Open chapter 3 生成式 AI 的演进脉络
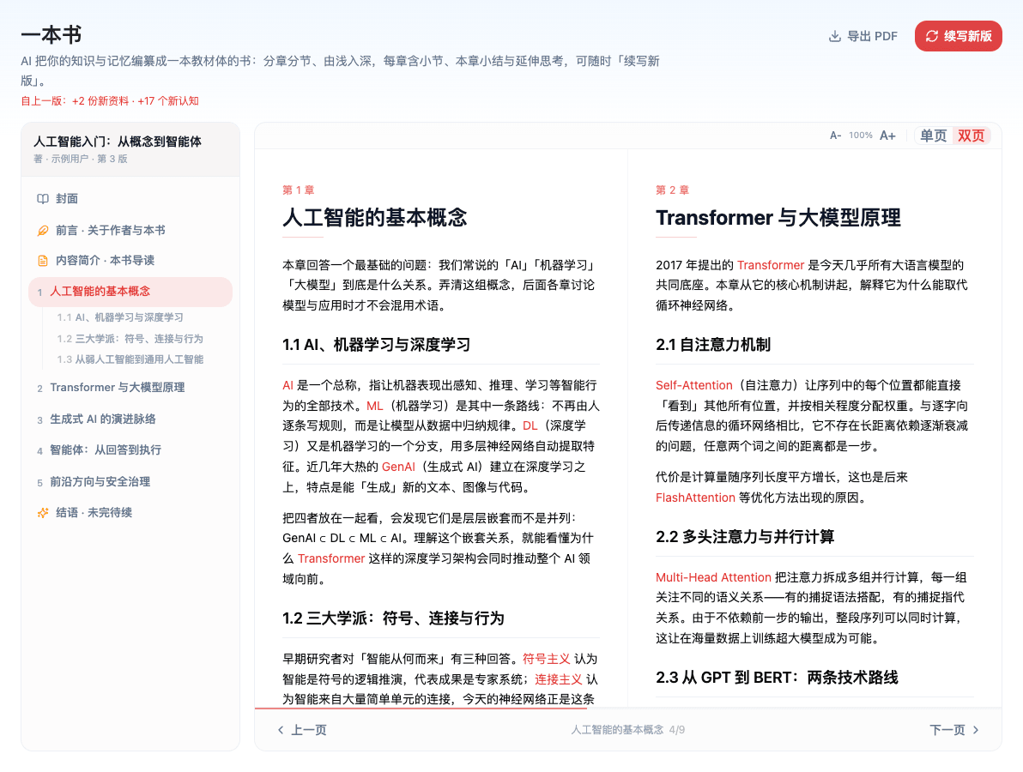 point(130,419)
